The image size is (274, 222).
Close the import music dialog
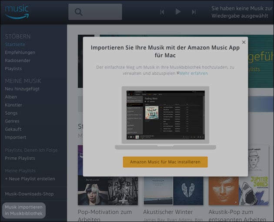(244, 42)
